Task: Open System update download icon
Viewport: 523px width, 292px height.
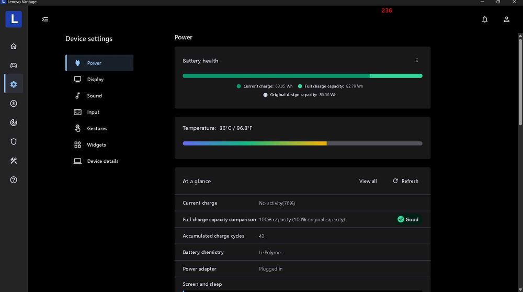Action: 14,104
